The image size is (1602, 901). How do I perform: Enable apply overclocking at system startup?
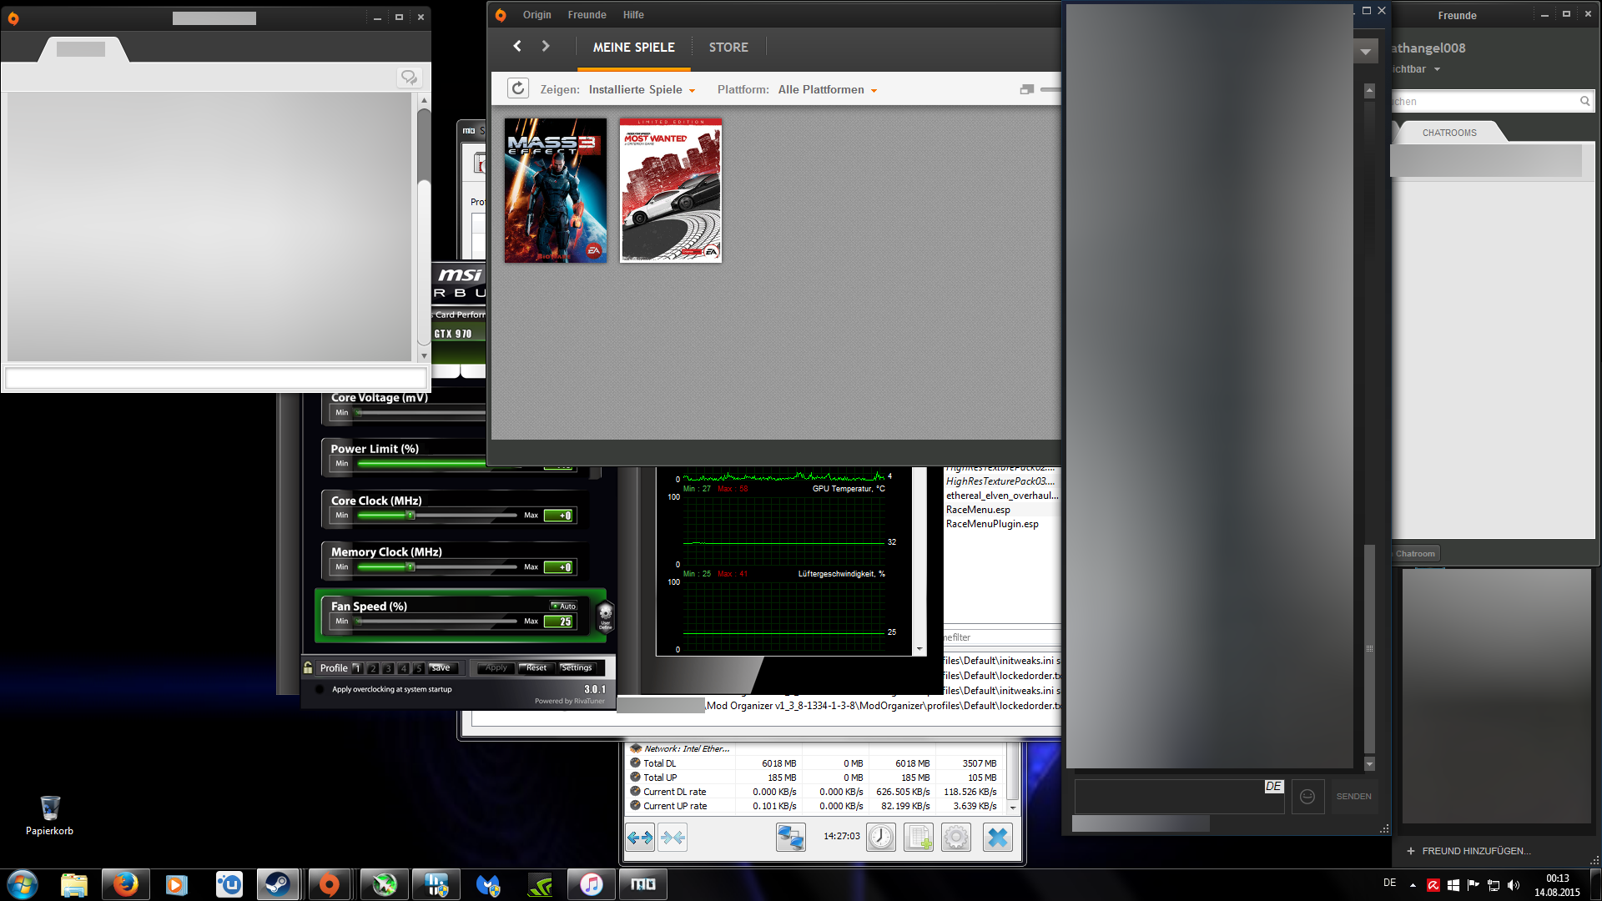point(320,689)
